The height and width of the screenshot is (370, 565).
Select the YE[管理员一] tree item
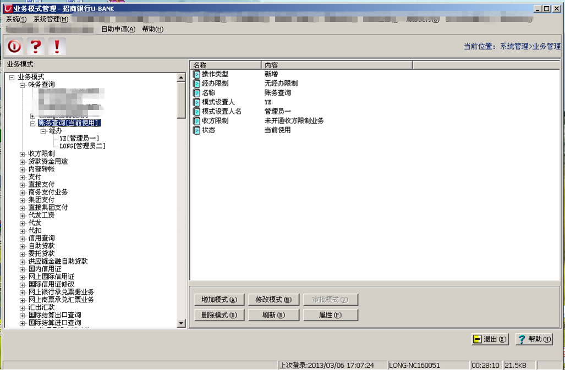(x=79, y=138)
